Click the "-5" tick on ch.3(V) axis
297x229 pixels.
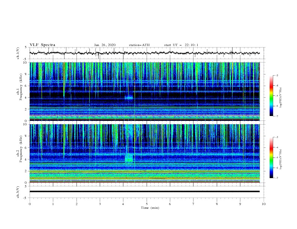[25, 198]
